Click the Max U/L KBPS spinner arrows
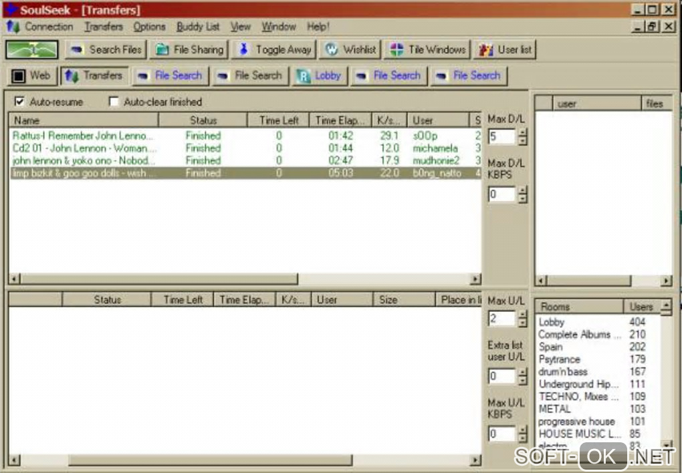The height and width of the screenshot is (473, 682). pyautogui.click(x=523, y=434)
